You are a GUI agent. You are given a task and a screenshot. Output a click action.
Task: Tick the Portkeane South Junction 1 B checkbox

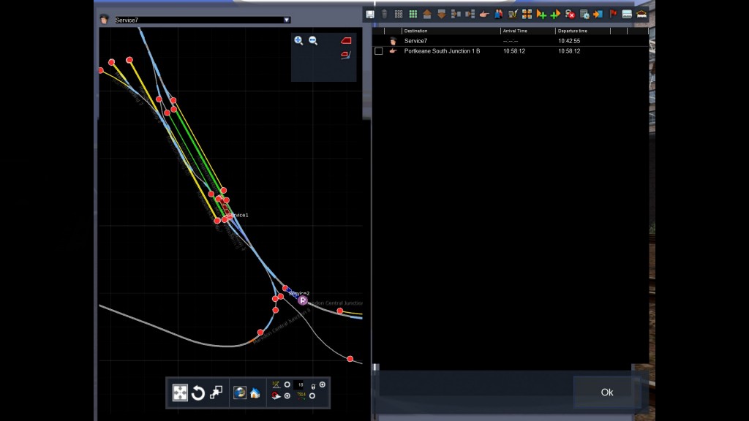click(379, 51)
